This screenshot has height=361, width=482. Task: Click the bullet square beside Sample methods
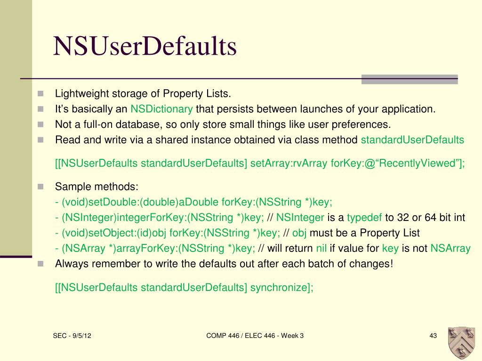[40, 187]
